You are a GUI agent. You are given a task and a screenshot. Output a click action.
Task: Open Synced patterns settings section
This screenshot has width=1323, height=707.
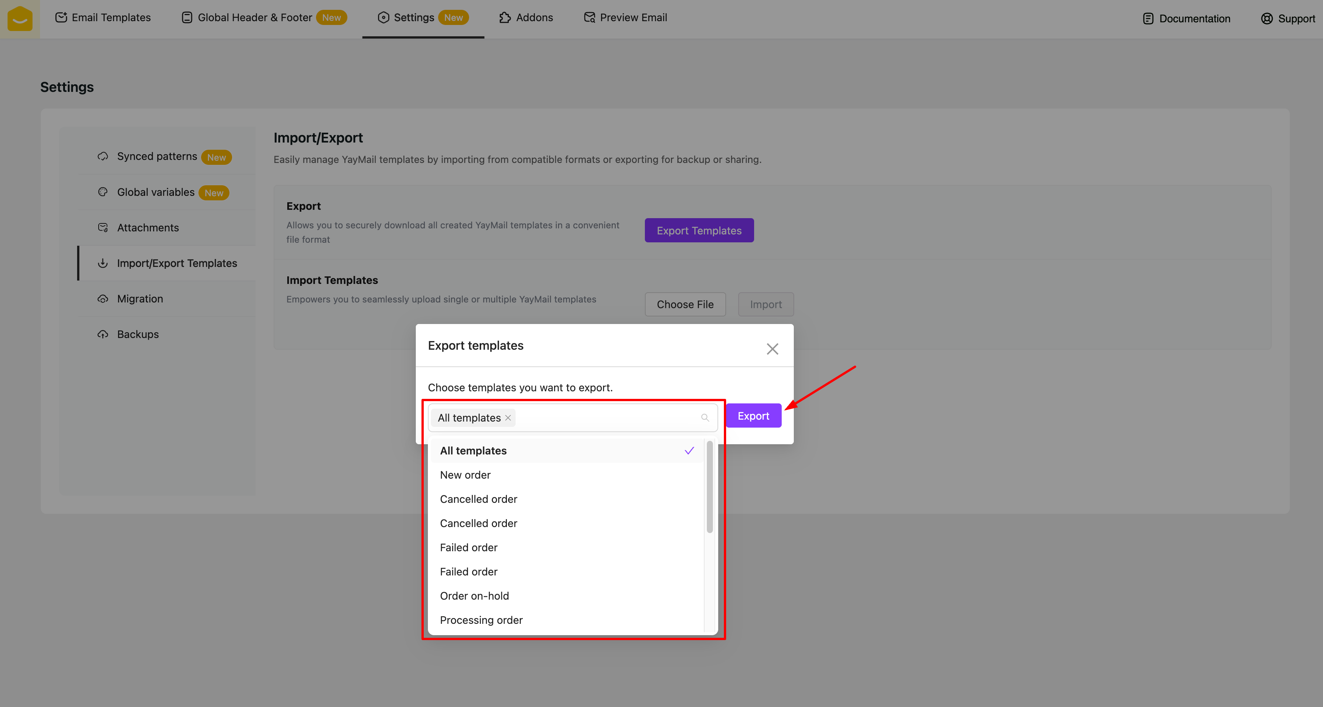coord(157,156)
